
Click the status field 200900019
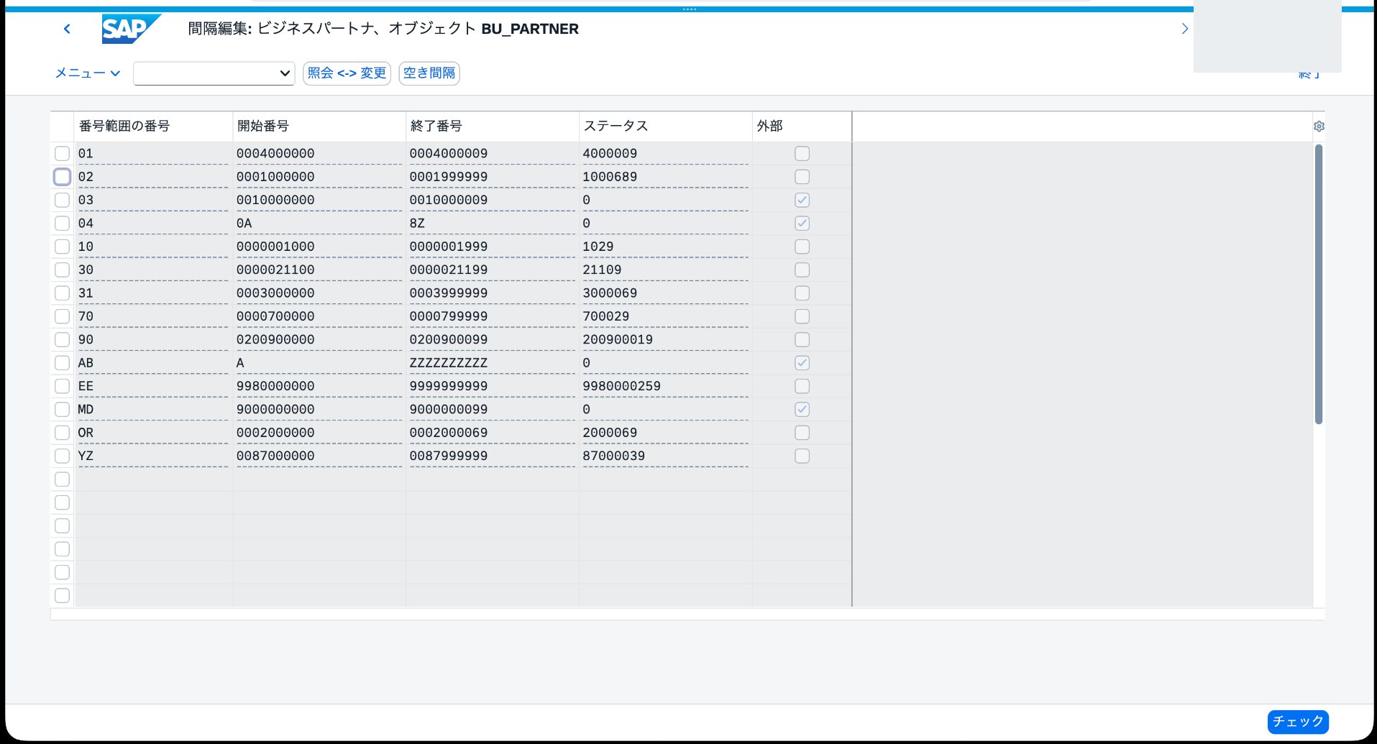[665, 339]
